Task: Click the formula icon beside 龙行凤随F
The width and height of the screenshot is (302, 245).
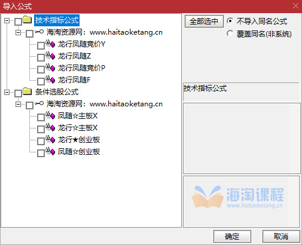Action: click(x=50, y=79)
